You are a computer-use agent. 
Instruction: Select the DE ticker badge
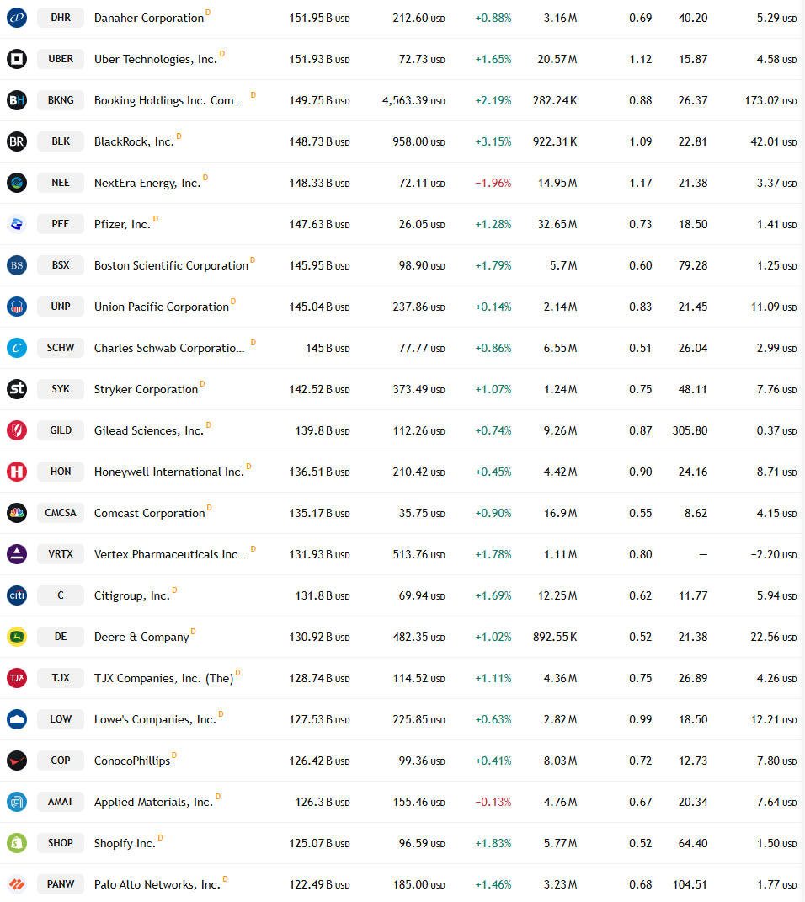coord(61,637)
